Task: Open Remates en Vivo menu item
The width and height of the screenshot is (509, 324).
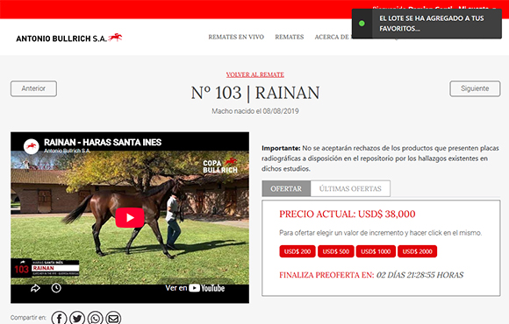Action: click(x=236, y=37)
